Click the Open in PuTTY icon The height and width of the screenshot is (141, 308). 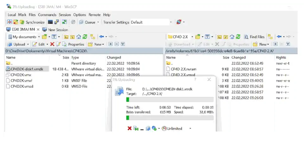pos(57,22)
